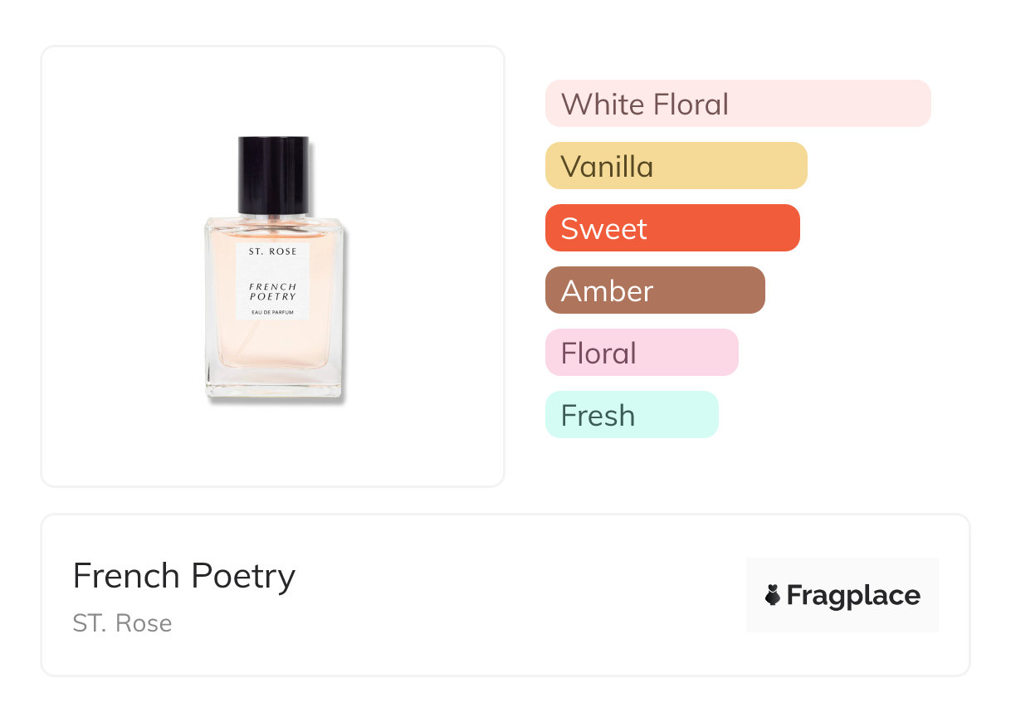Open the ST. Rose brand name link
This screenshot has width=1011, height=717.
point(122,623)
